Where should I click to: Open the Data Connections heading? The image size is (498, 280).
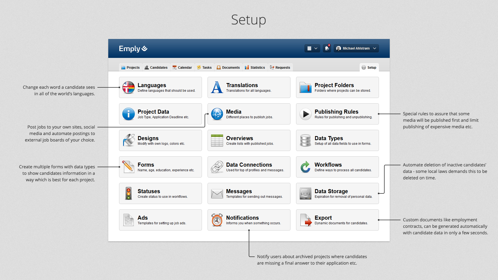pos(249,165)
